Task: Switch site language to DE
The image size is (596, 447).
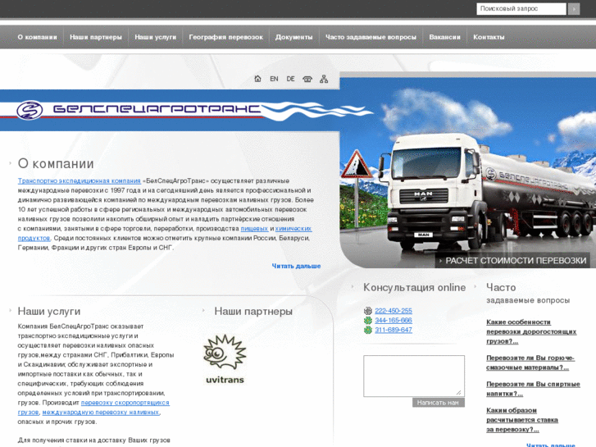Action: point(290,79)
